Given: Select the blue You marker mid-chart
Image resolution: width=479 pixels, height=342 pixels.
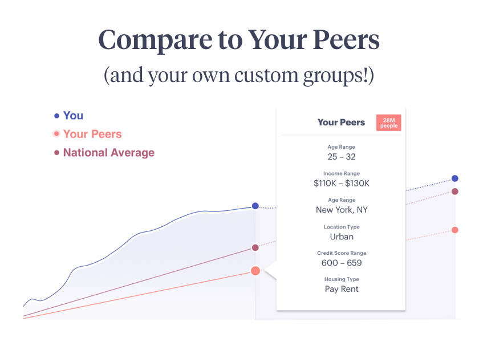Looking at the screenshot, I should click(x=255, y=206).
